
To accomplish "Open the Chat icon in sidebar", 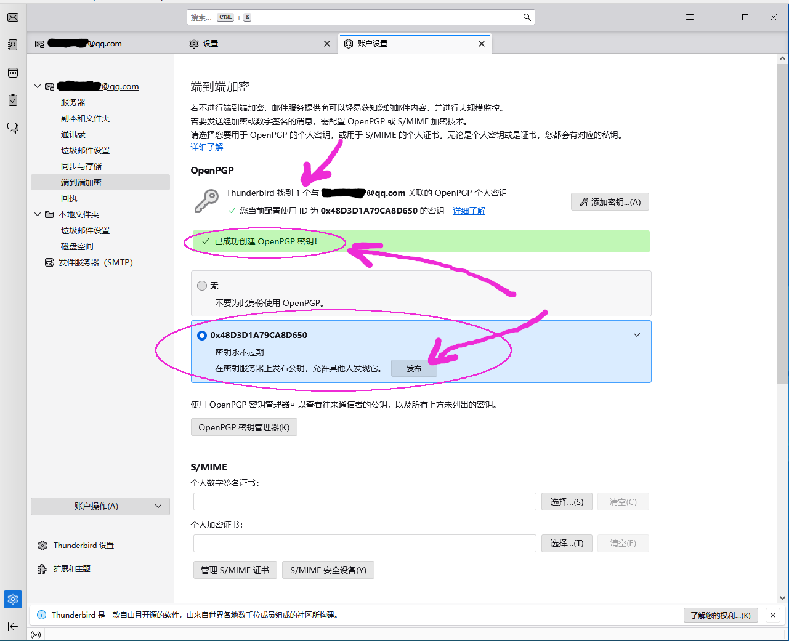I will (x=13, y=128).
